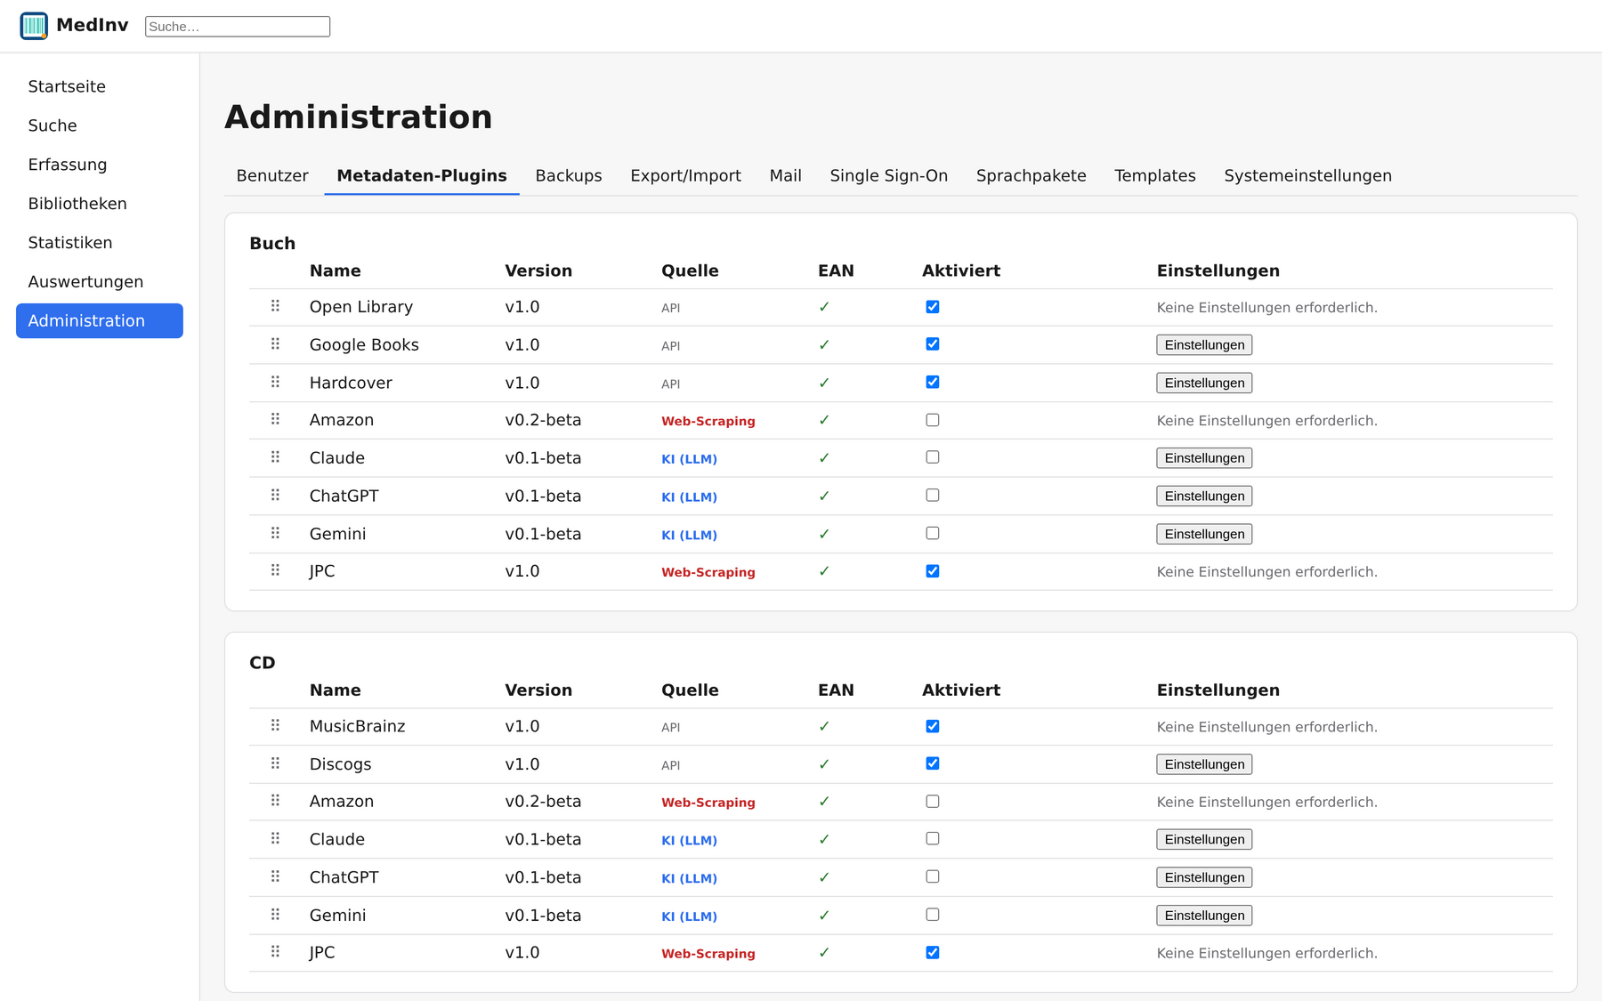This screenshot has height=1001, width=1602.
Task: Open Einstellungen for Buch Claude plugin
Action: [1204, 458]
